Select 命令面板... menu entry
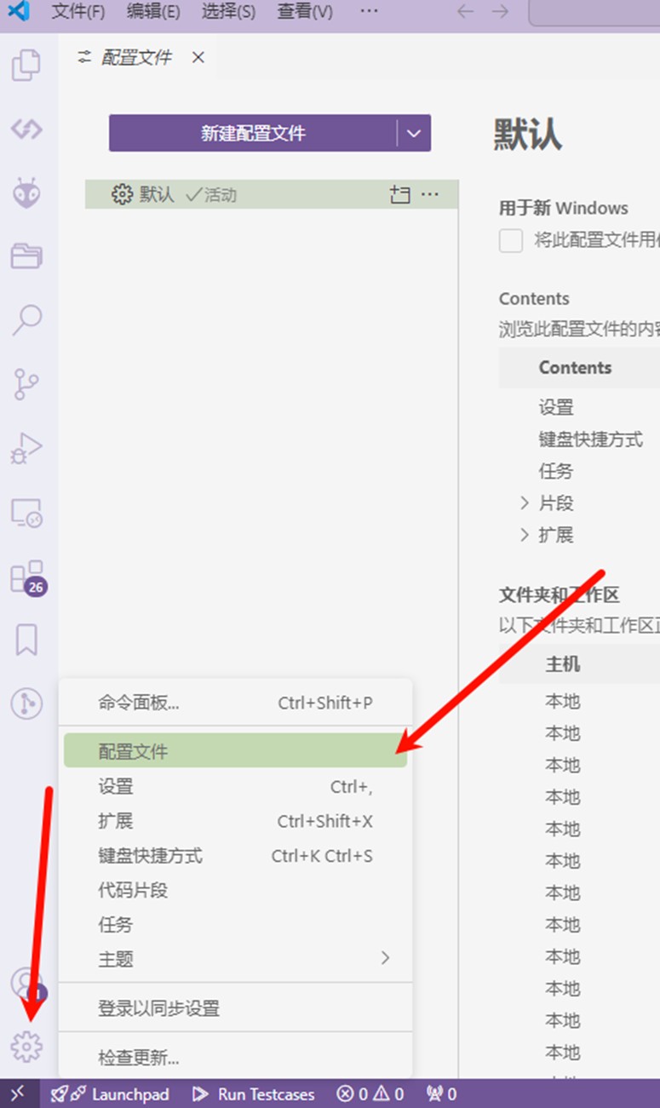 (235, 703)
